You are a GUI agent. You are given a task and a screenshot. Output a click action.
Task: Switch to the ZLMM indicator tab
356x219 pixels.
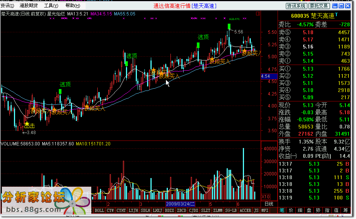tap(218, 210)
